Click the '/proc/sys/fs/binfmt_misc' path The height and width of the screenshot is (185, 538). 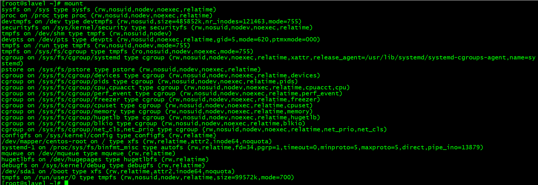coord(94,147)
